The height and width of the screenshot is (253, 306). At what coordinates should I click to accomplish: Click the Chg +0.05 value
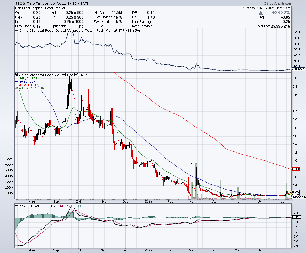point(285,17)
